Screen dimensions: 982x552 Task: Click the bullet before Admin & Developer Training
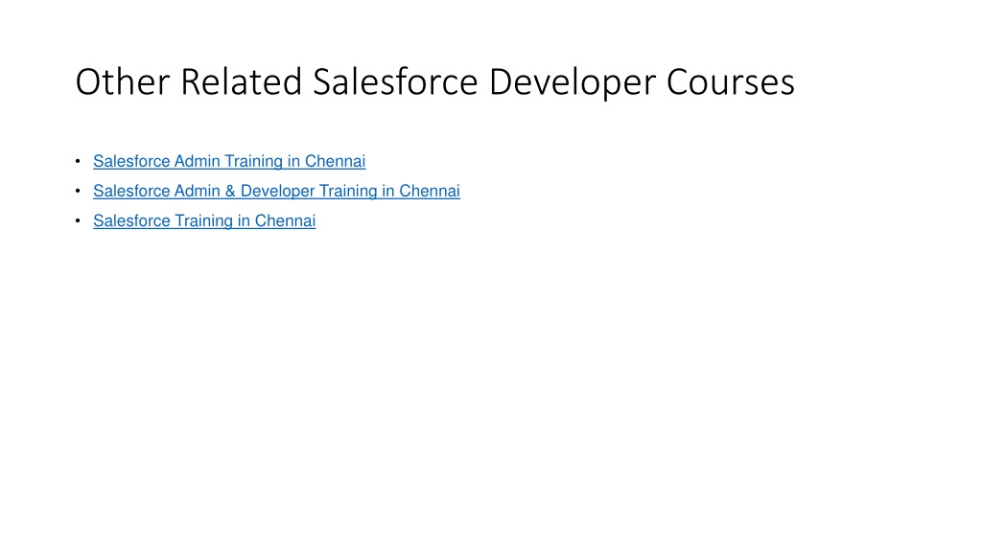click(77, 191)
